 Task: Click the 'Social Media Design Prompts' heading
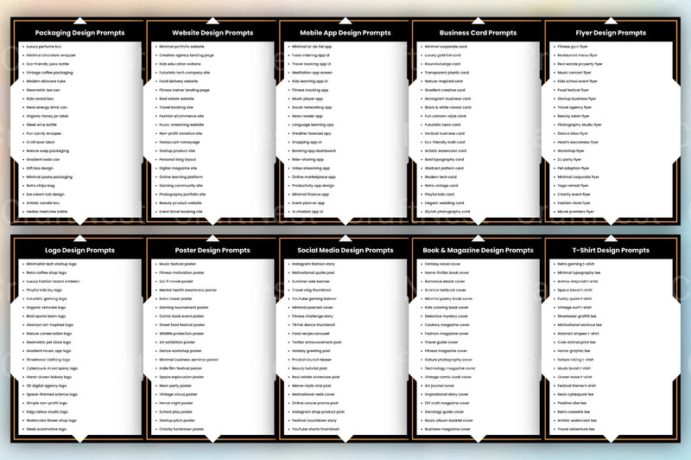pos(345,250)
